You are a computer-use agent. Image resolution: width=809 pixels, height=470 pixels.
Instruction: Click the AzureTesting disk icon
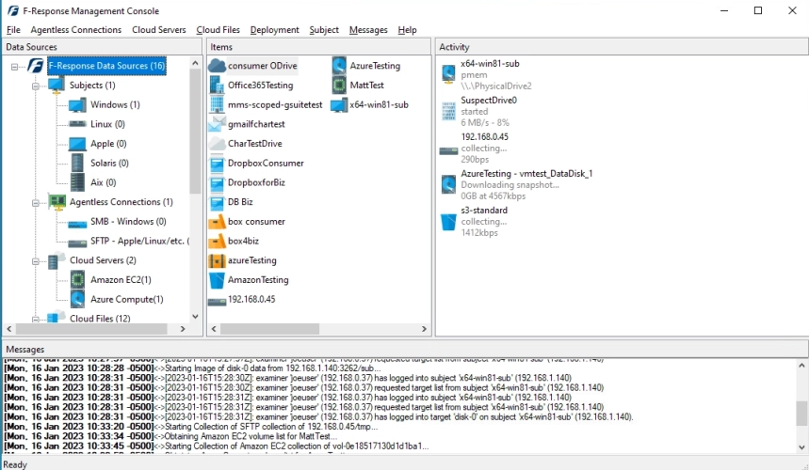point(339,66)
